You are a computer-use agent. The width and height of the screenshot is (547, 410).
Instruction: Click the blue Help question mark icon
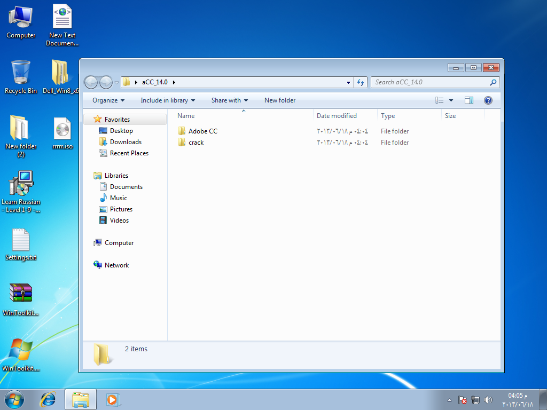coord(488,100)
